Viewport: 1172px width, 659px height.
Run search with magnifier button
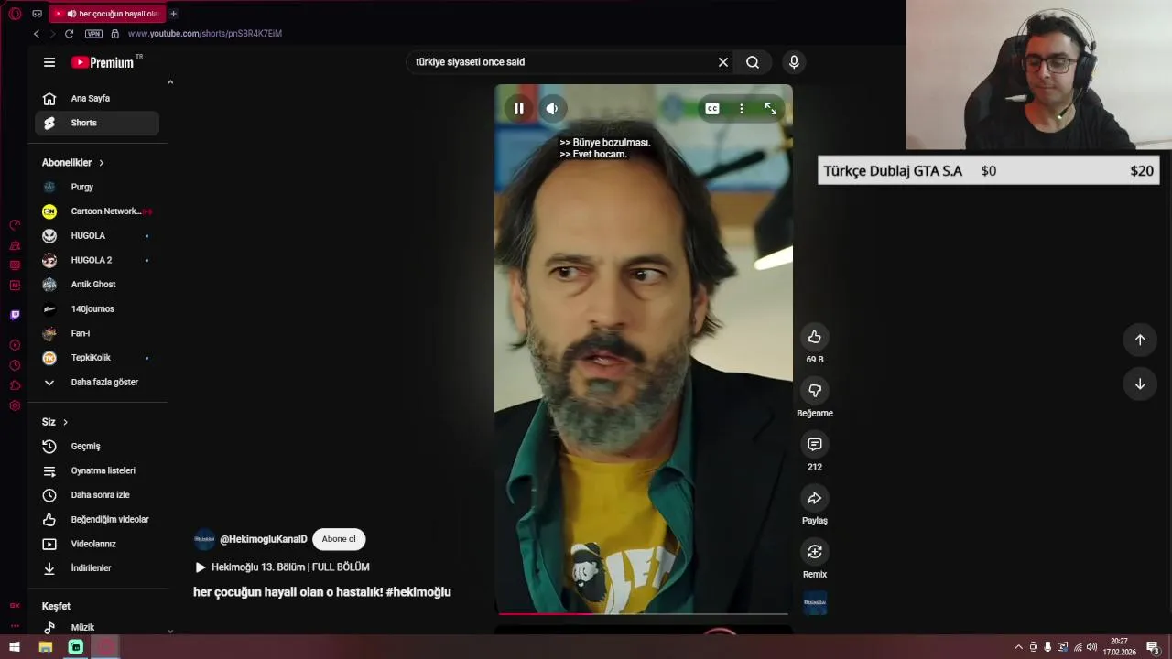tap(753, 62)
